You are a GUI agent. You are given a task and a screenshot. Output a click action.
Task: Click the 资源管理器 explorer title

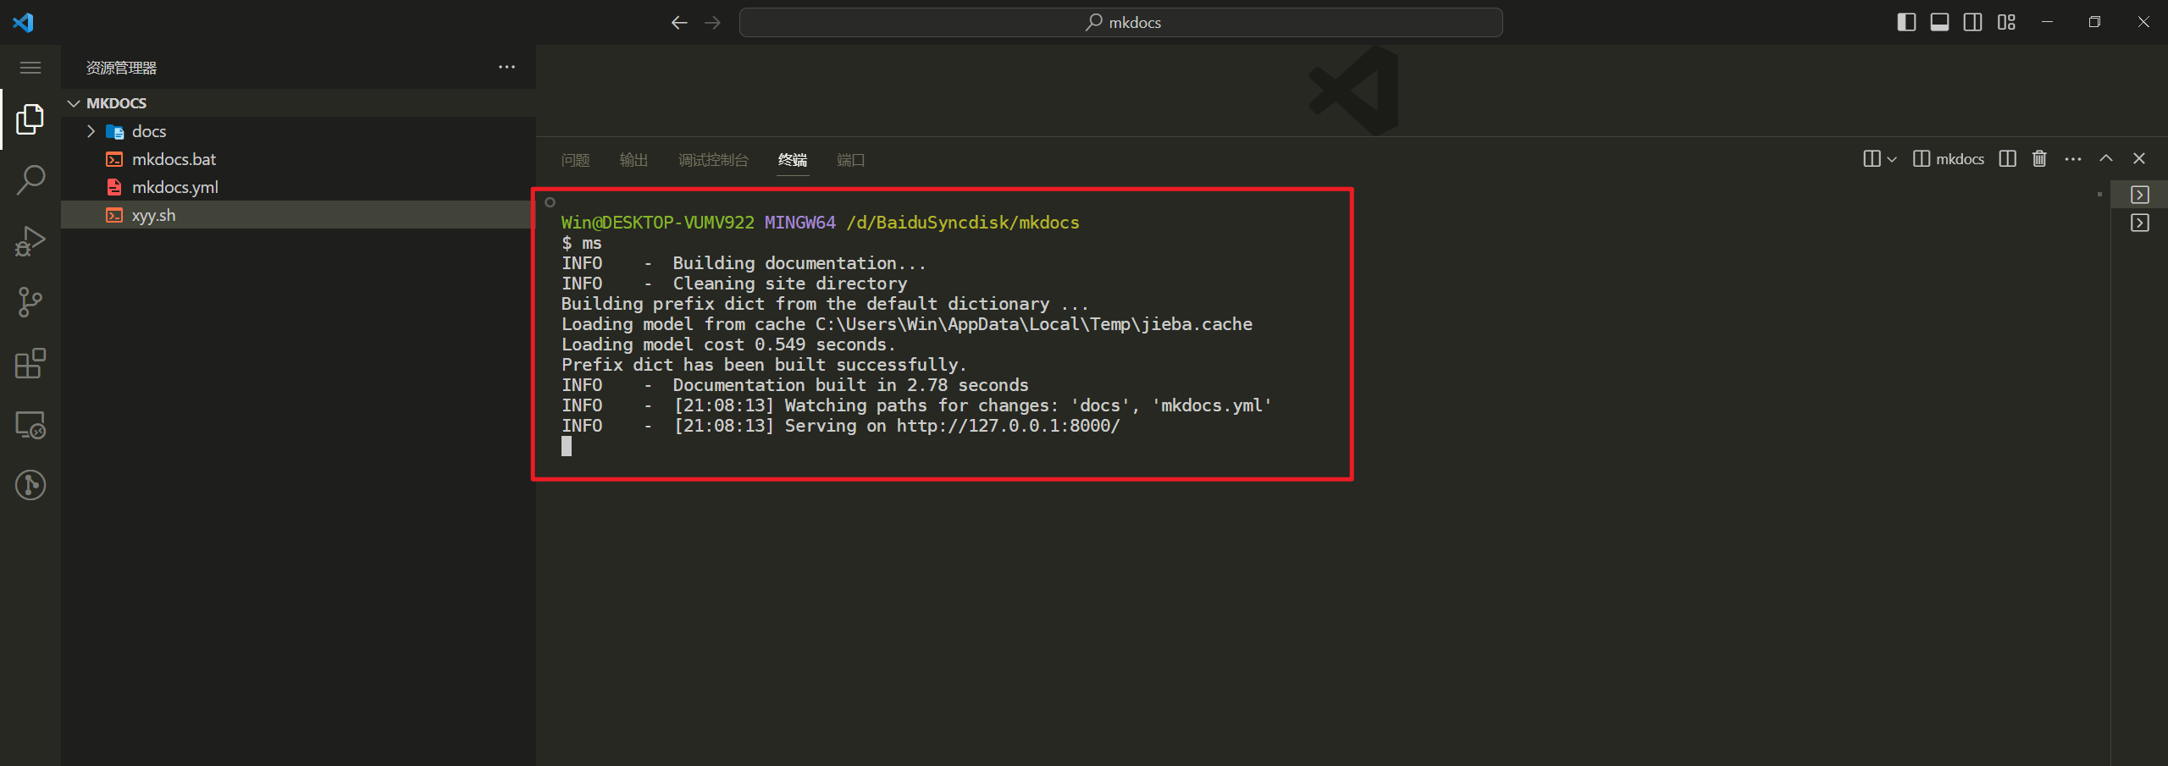pyautogui.click(x=121, y=68)
